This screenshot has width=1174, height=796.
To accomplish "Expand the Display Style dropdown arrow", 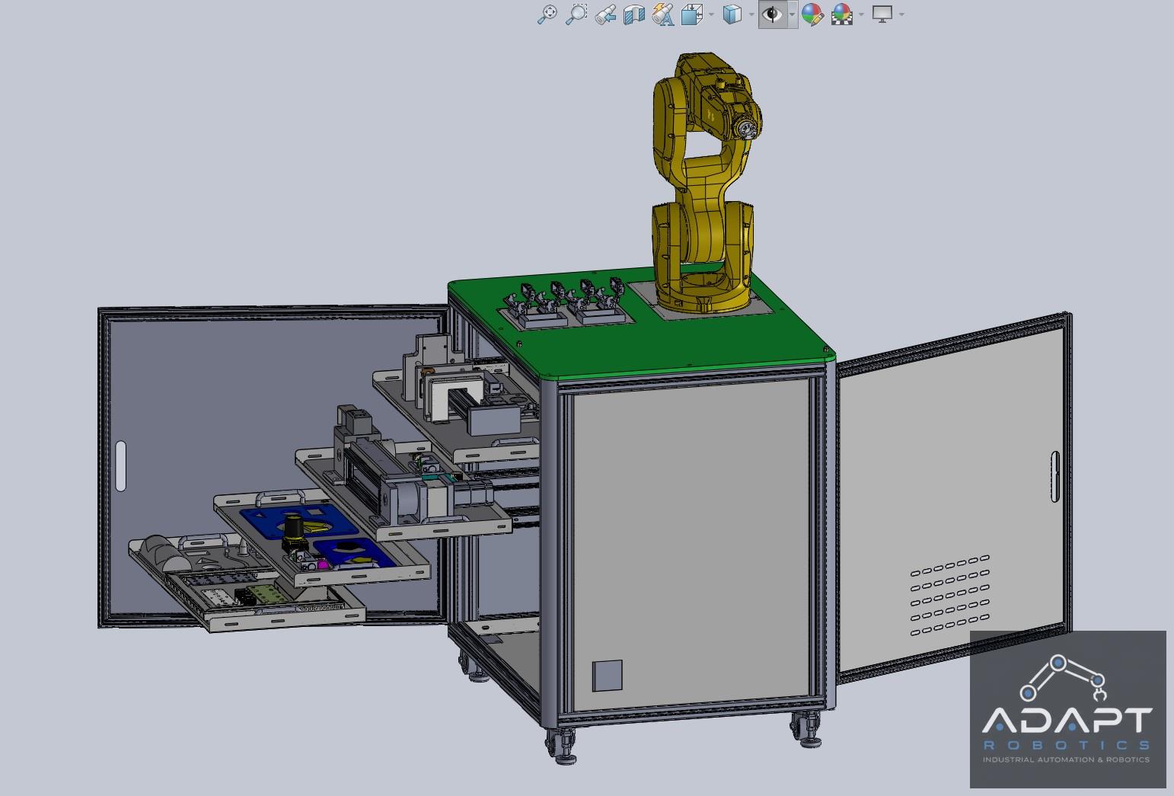I will (x=751, y=14).
